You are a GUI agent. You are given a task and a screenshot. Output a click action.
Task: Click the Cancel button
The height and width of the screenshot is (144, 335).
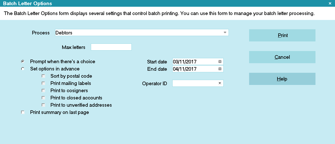282,57
